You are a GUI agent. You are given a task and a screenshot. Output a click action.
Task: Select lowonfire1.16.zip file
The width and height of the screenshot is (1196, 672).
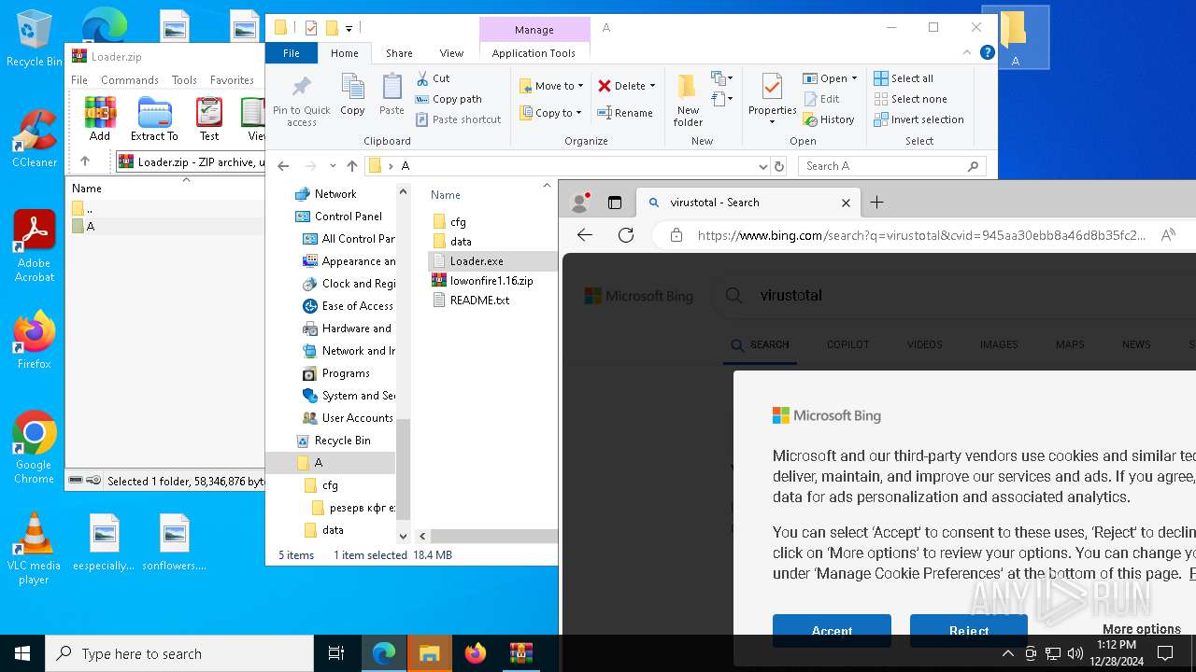[x=483, y=281]
